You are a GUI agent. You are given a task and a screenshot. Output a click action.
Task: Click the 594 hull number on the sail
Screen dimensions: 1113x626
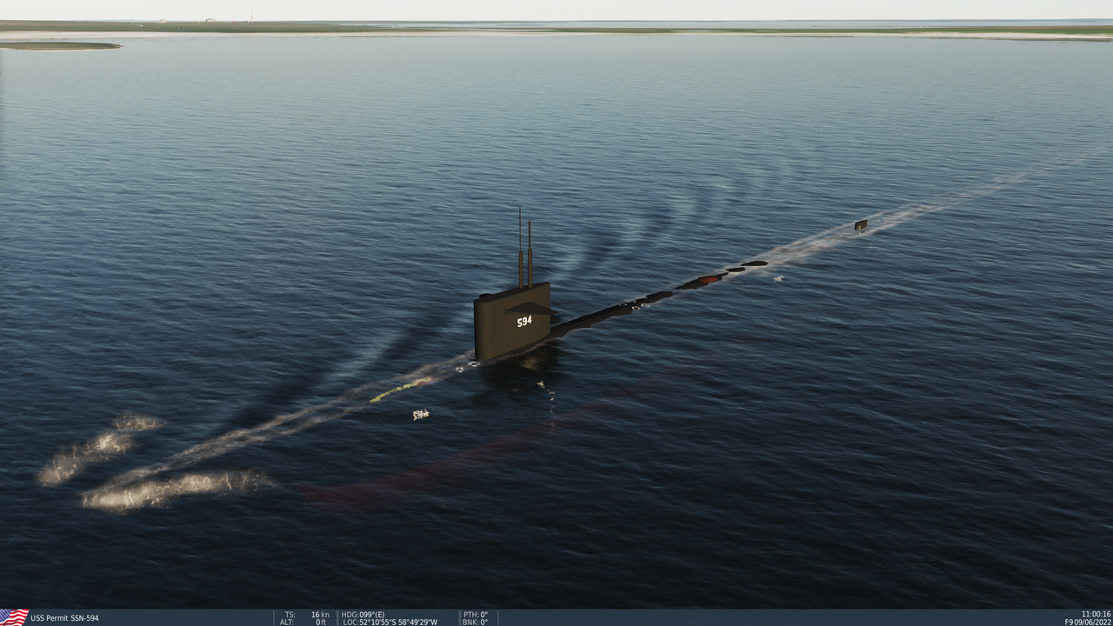524,322
